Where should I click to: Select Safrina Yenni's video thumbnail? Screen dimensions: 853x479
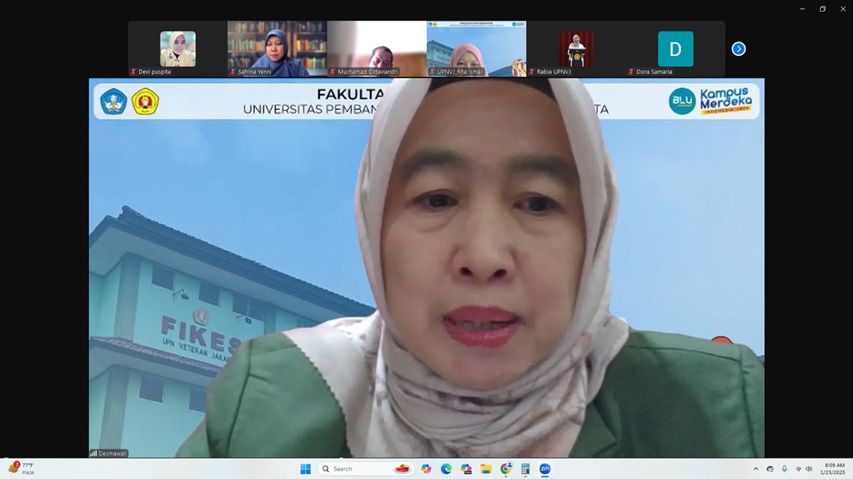(277, 49)
